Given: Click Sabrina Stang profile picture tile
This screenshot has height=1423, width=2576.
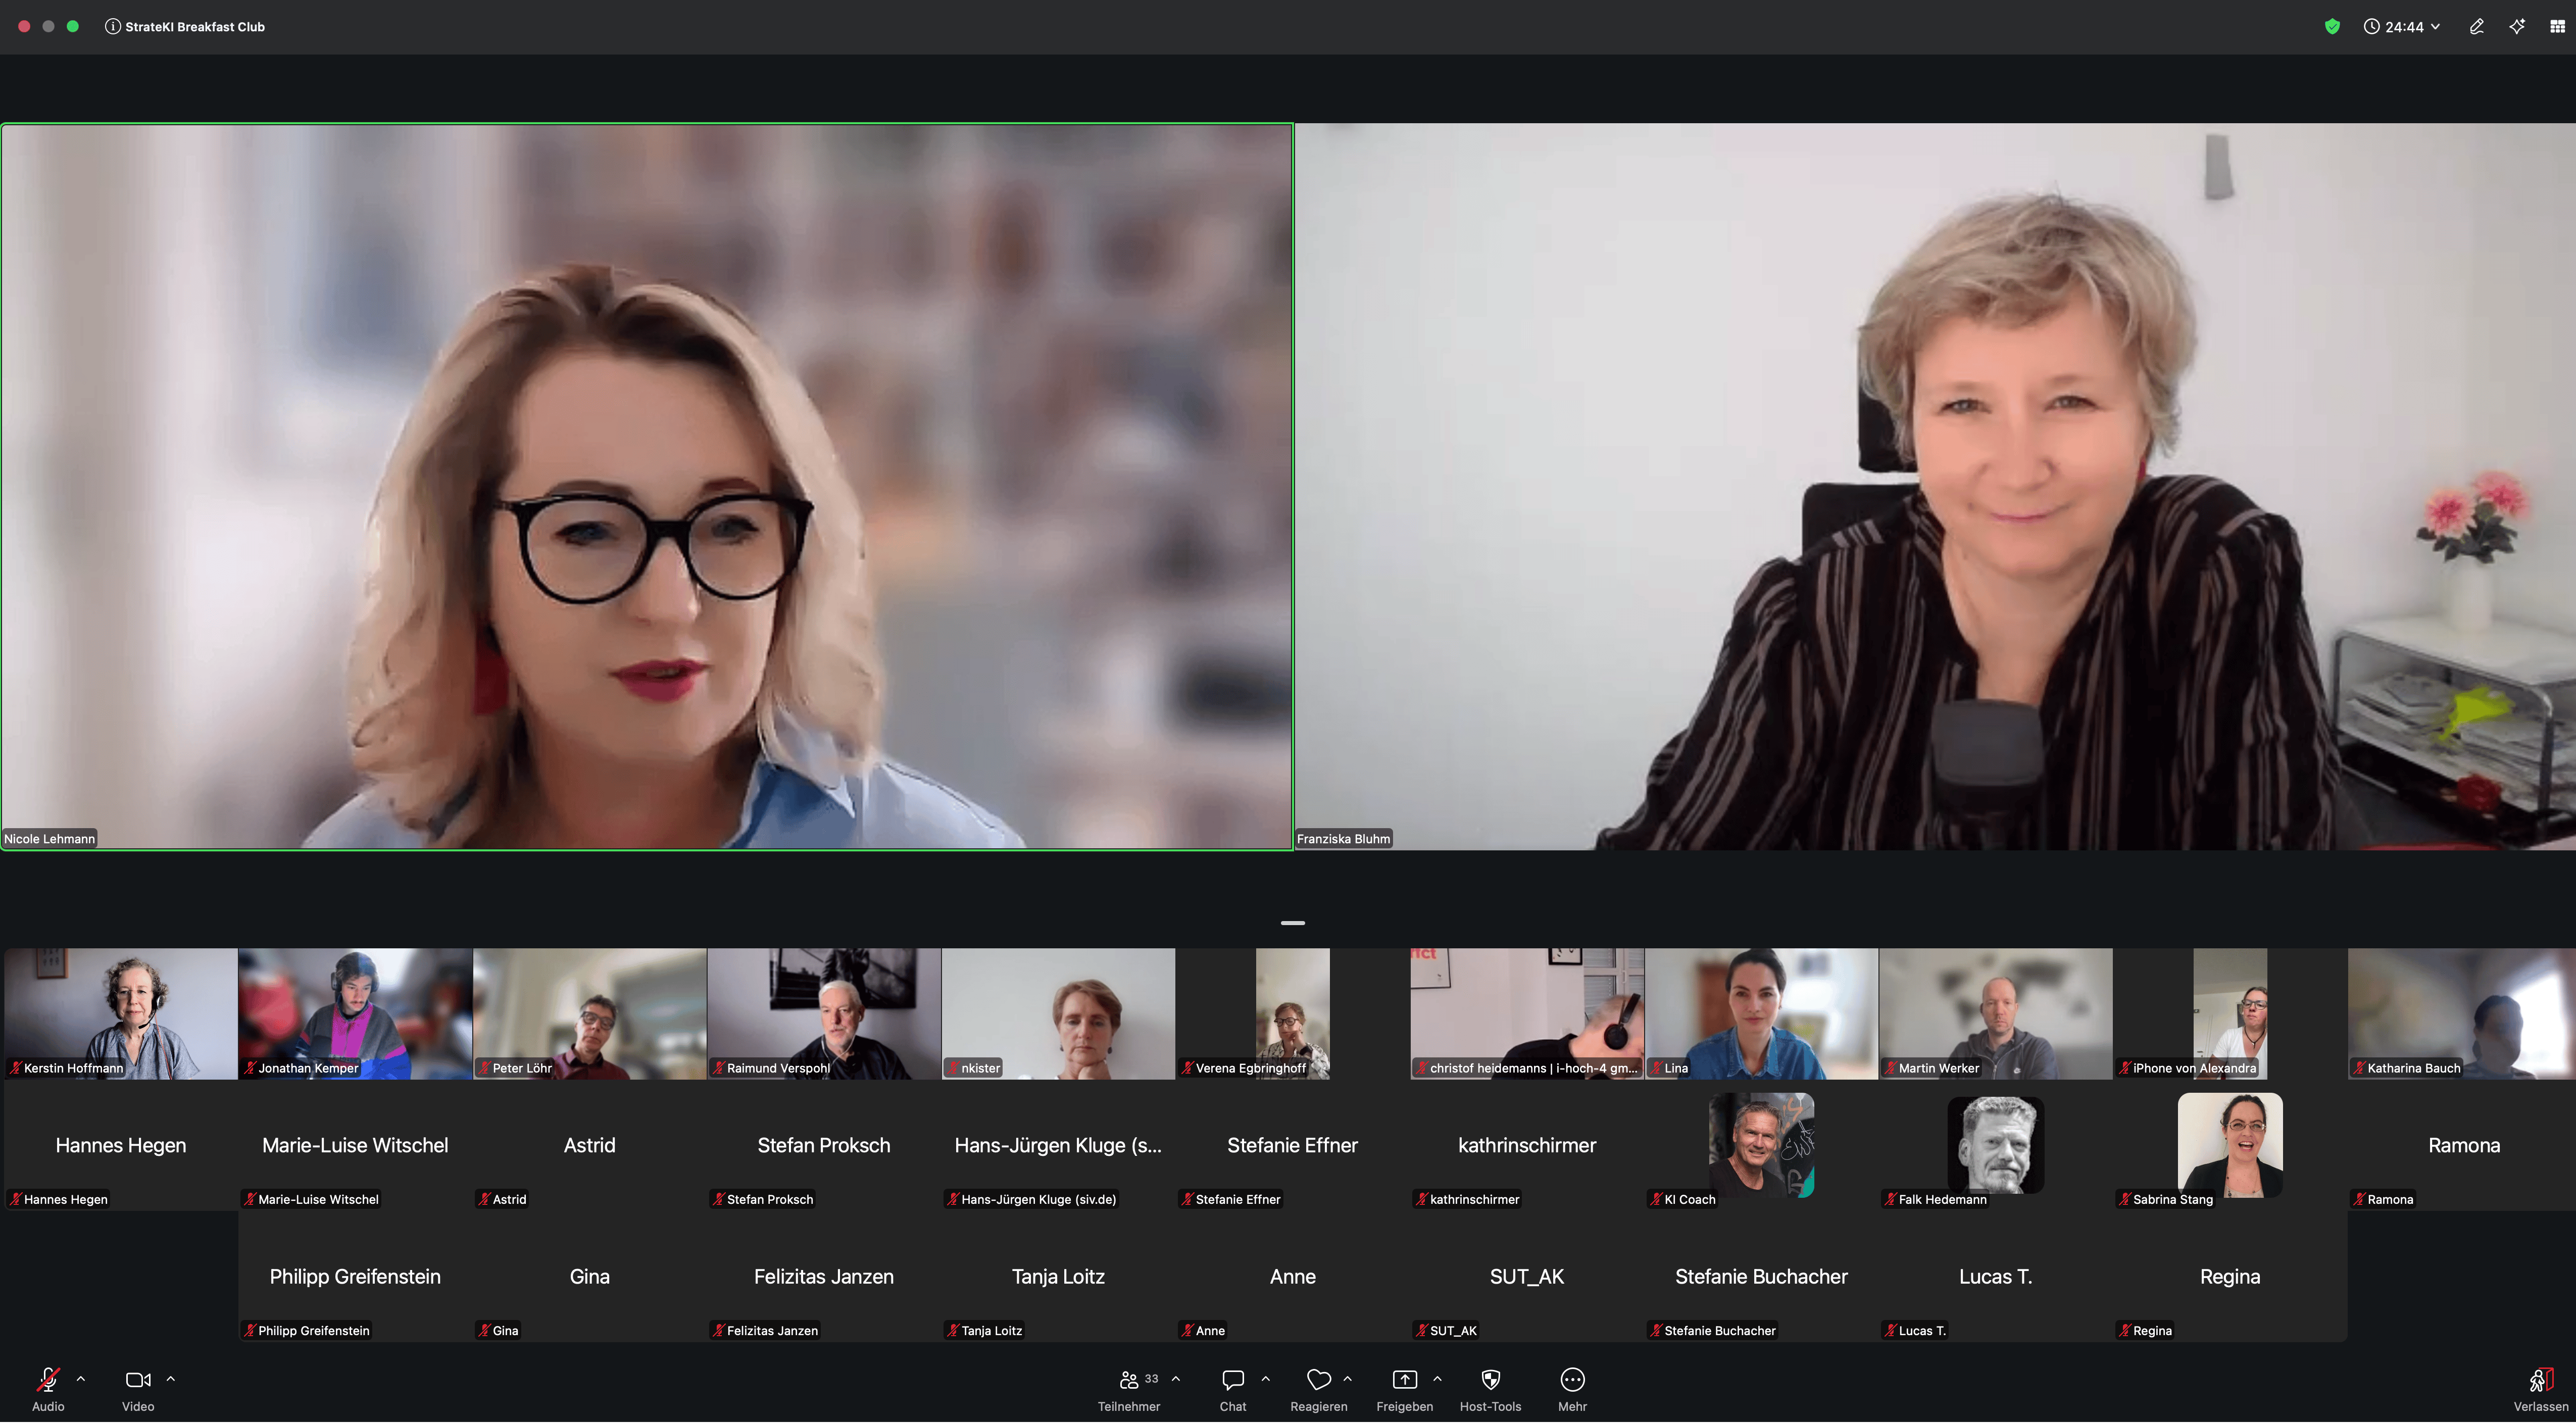Looking at the screenshot, I should (2230, 1145).
